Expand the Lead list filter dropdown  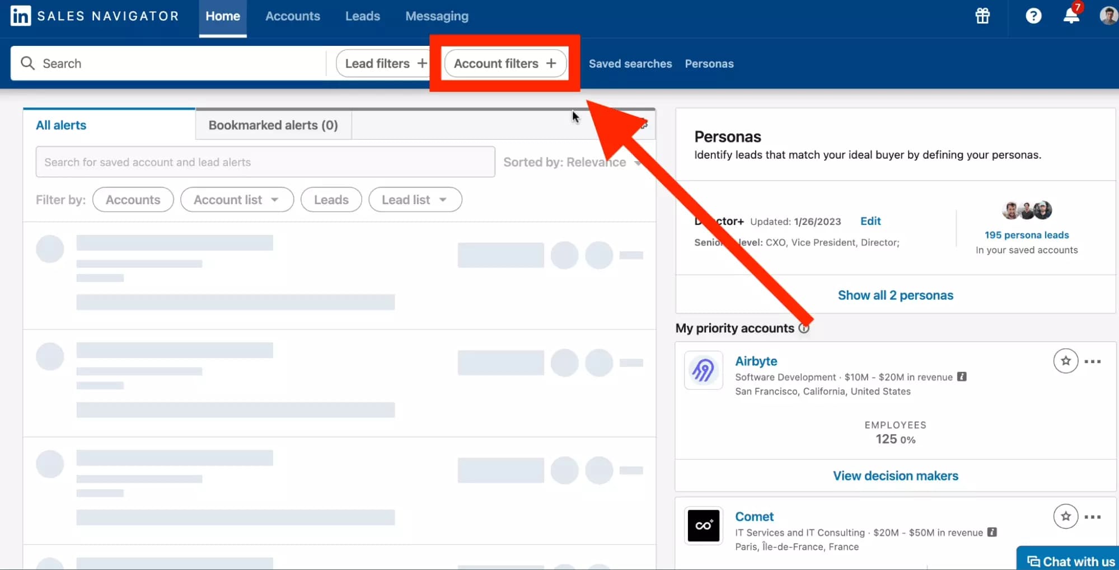415,199
